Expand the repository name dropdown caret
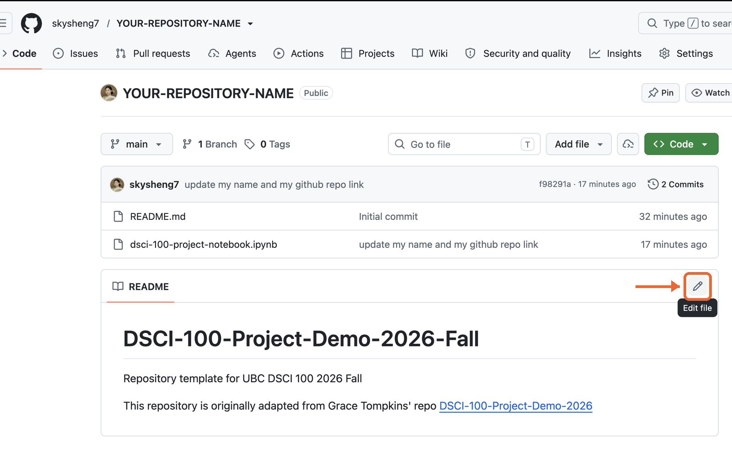Screen dimensions: 732x454 pyautogui.click(x=250, y=24)
